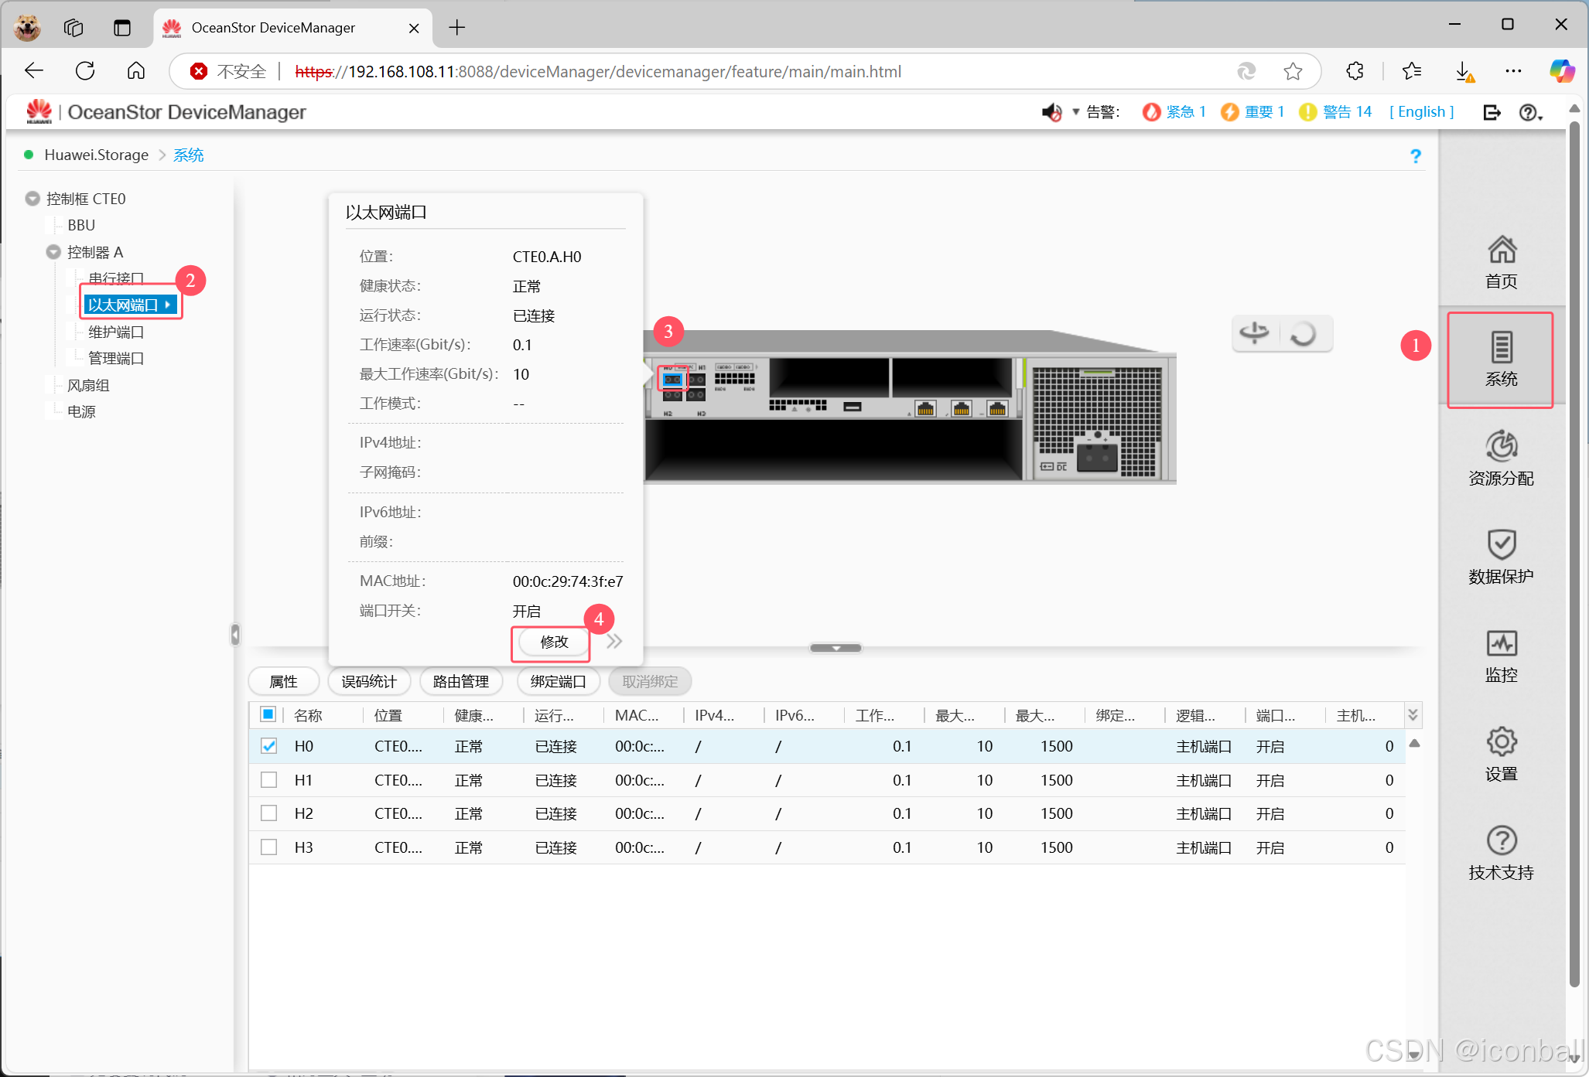Toggle the select-all header checkbox
This screenshot has height=1077, width=1589.
(x=268, y=714)
